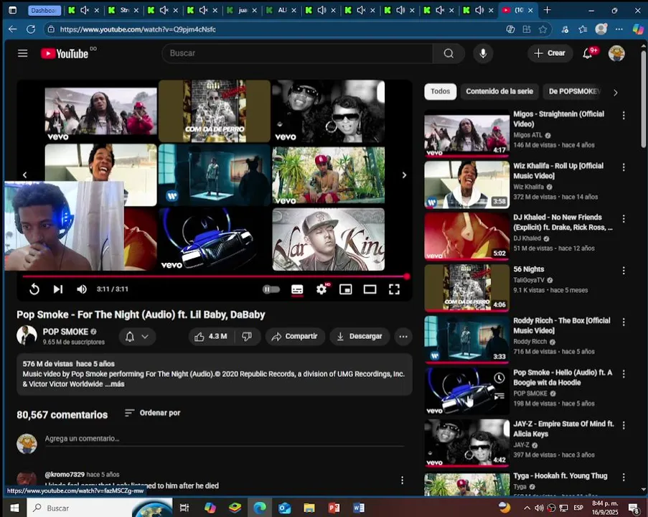Like the Pop Smoke video

211,336
